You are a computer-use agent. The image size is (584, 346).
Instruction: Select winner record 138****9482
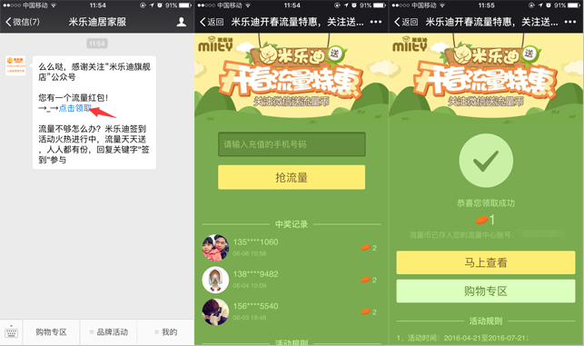[292, 280]
